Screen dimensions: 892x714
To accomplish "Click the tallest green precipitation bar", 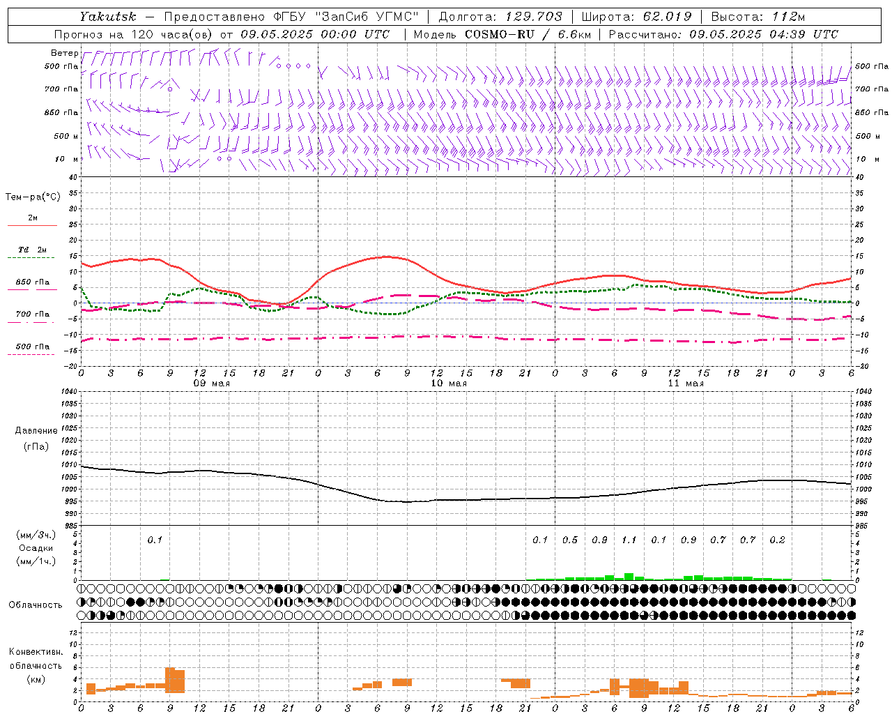I will click(x=629, y=577).
